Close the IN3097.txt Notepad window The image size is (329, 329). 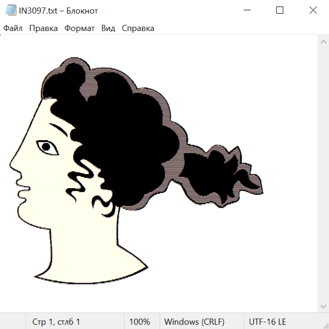coord(313,11)
